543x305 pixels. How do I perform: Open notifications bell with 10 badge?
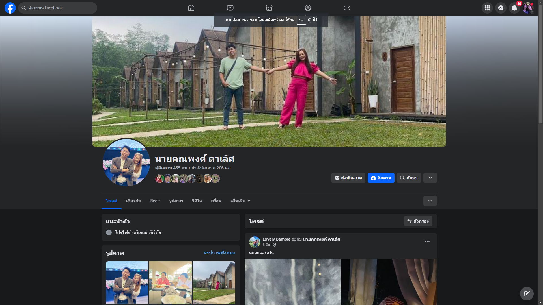(514, 8)
